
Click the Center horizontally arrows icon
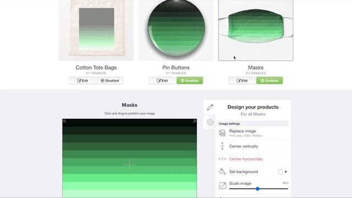222,159
